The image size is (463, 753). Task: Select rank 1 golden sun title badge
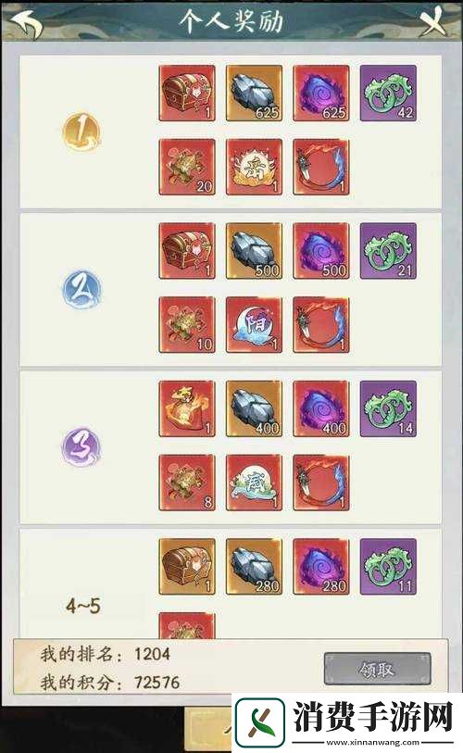click(x=254, y=167)
